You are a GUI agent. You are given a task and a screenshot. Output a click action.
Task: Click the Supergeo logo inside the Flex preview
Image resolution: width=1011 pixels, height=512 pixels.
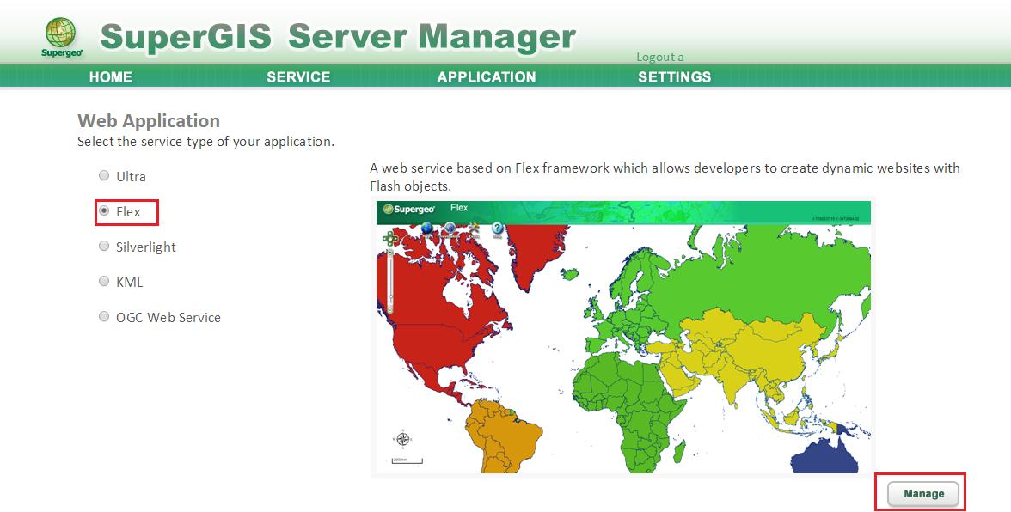tap(409, 209)
